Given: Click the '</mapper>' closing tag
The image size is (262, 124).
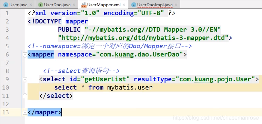Looking at the screenshot, I should (x=44, y=112).
